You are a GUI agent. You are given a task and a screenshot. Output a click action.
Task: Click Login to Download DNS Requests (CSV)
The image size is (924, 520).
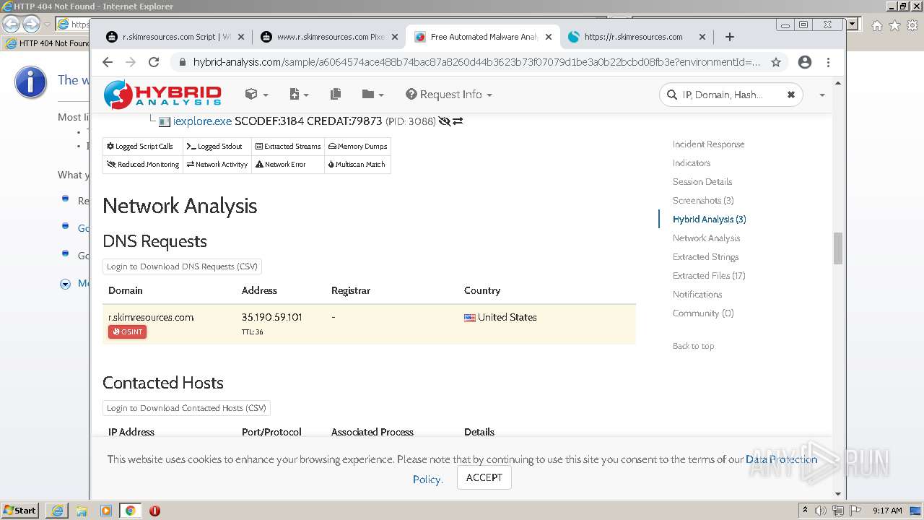point(182,266)
